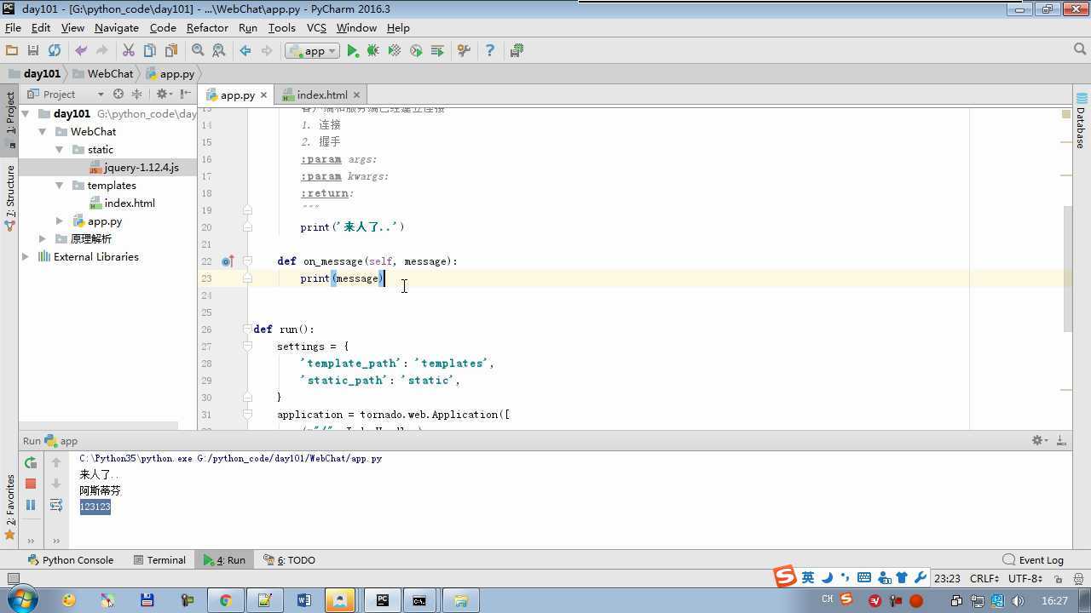
Task: Click the Concurrency diagram run icon
Action: pyautogui.click(x=437, y=51)
